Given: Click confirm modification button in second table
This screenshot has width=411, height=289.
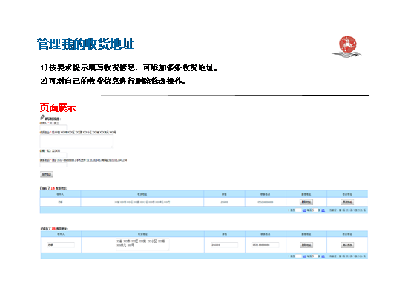Looking at the screenshot, I should point(347,245).
